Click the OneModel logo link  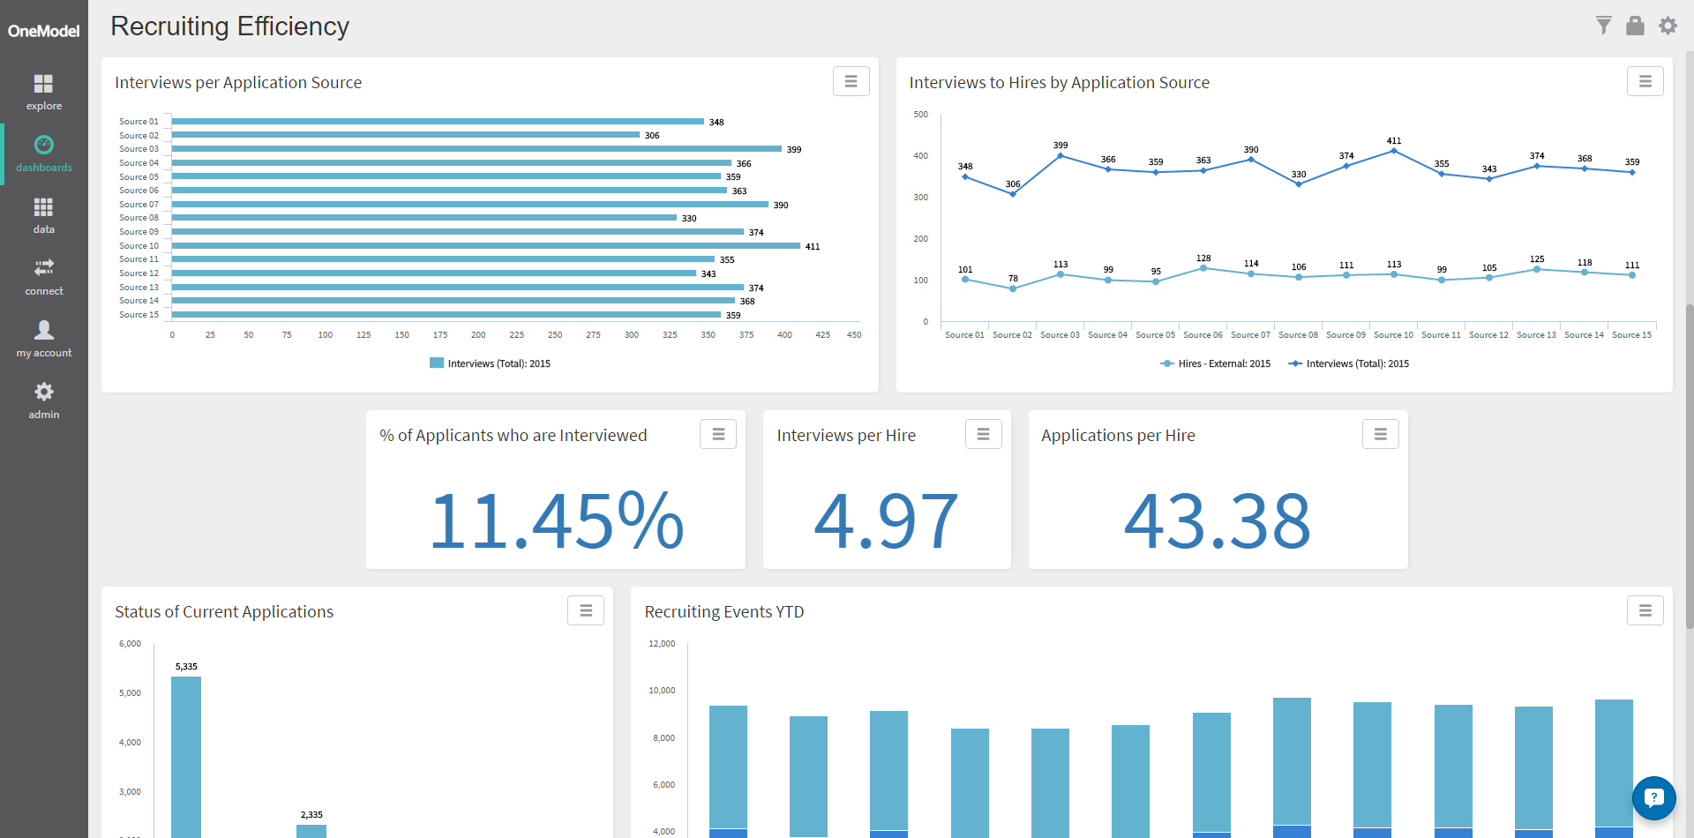[x=43, y=31]
